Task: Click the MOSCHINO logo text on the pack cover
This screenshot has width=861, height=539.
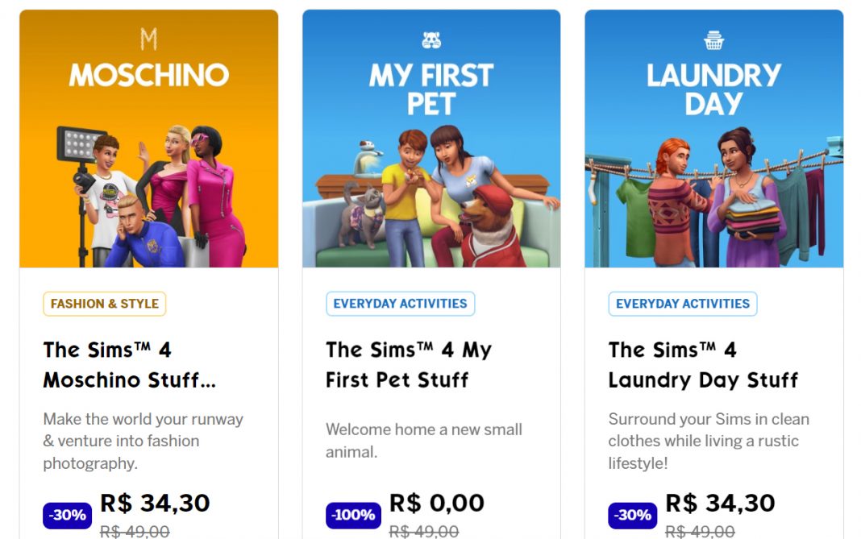Action: click(x=148, y=75)
